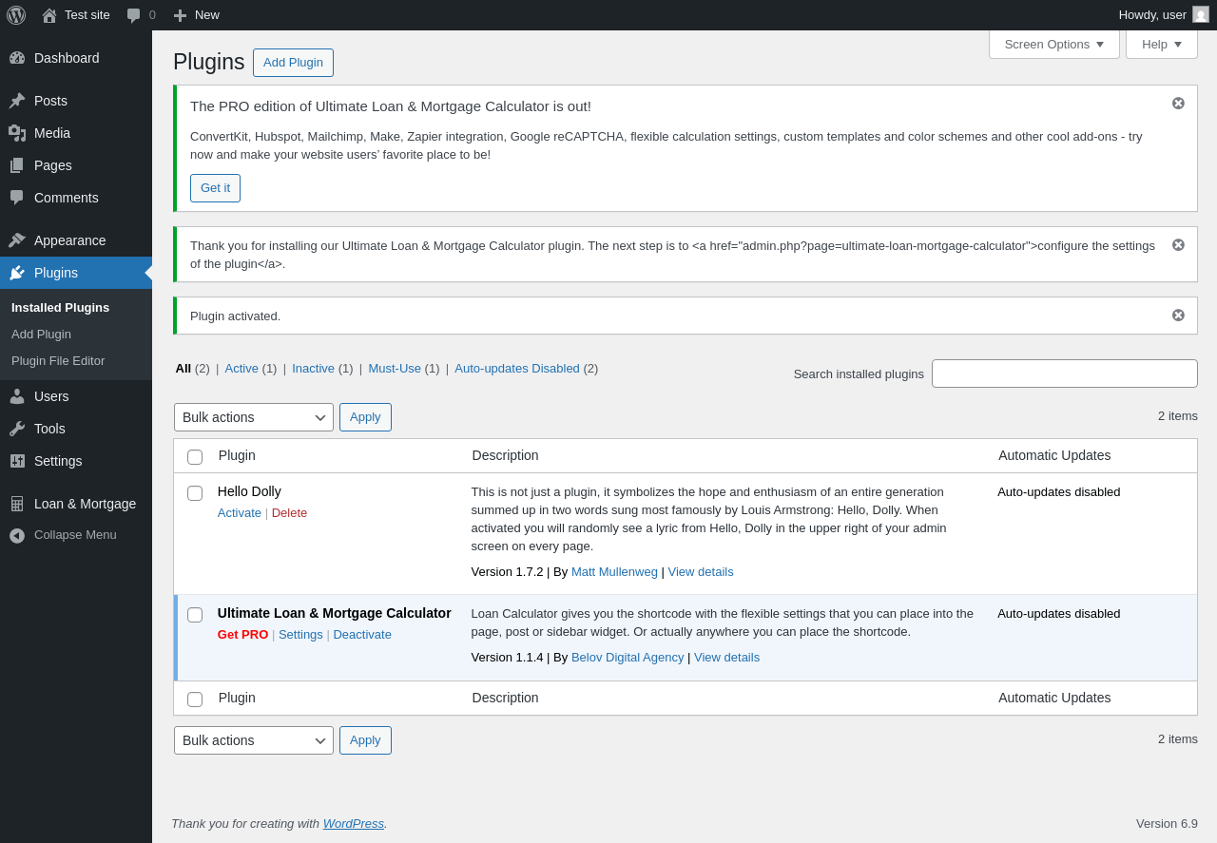Open the Plugin File Editor submenu item
This screenshot has height=843, width=1217.
coord(58,361)
